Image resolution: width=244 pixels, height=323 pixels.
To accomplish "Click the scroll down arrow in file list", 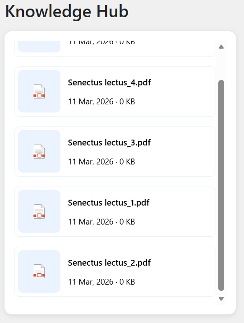I will tap(221, 299).
